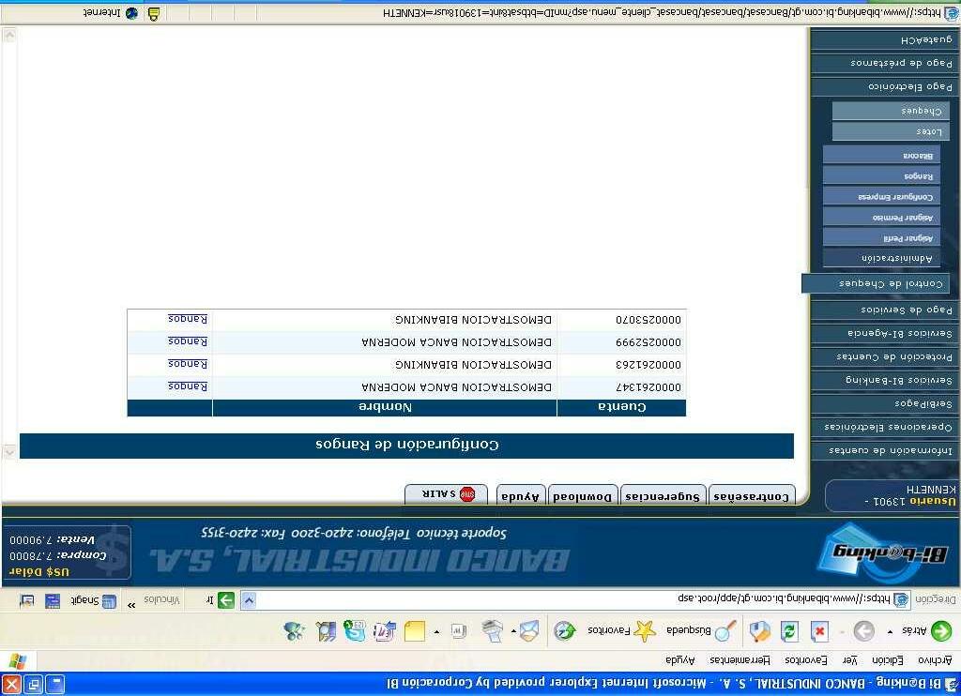Click the grey Forward arrow button
Viewport: 961px width, 696px height.
pos(863,630)
